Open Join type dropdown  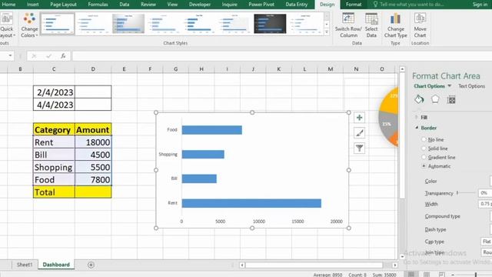coord(487,252)
